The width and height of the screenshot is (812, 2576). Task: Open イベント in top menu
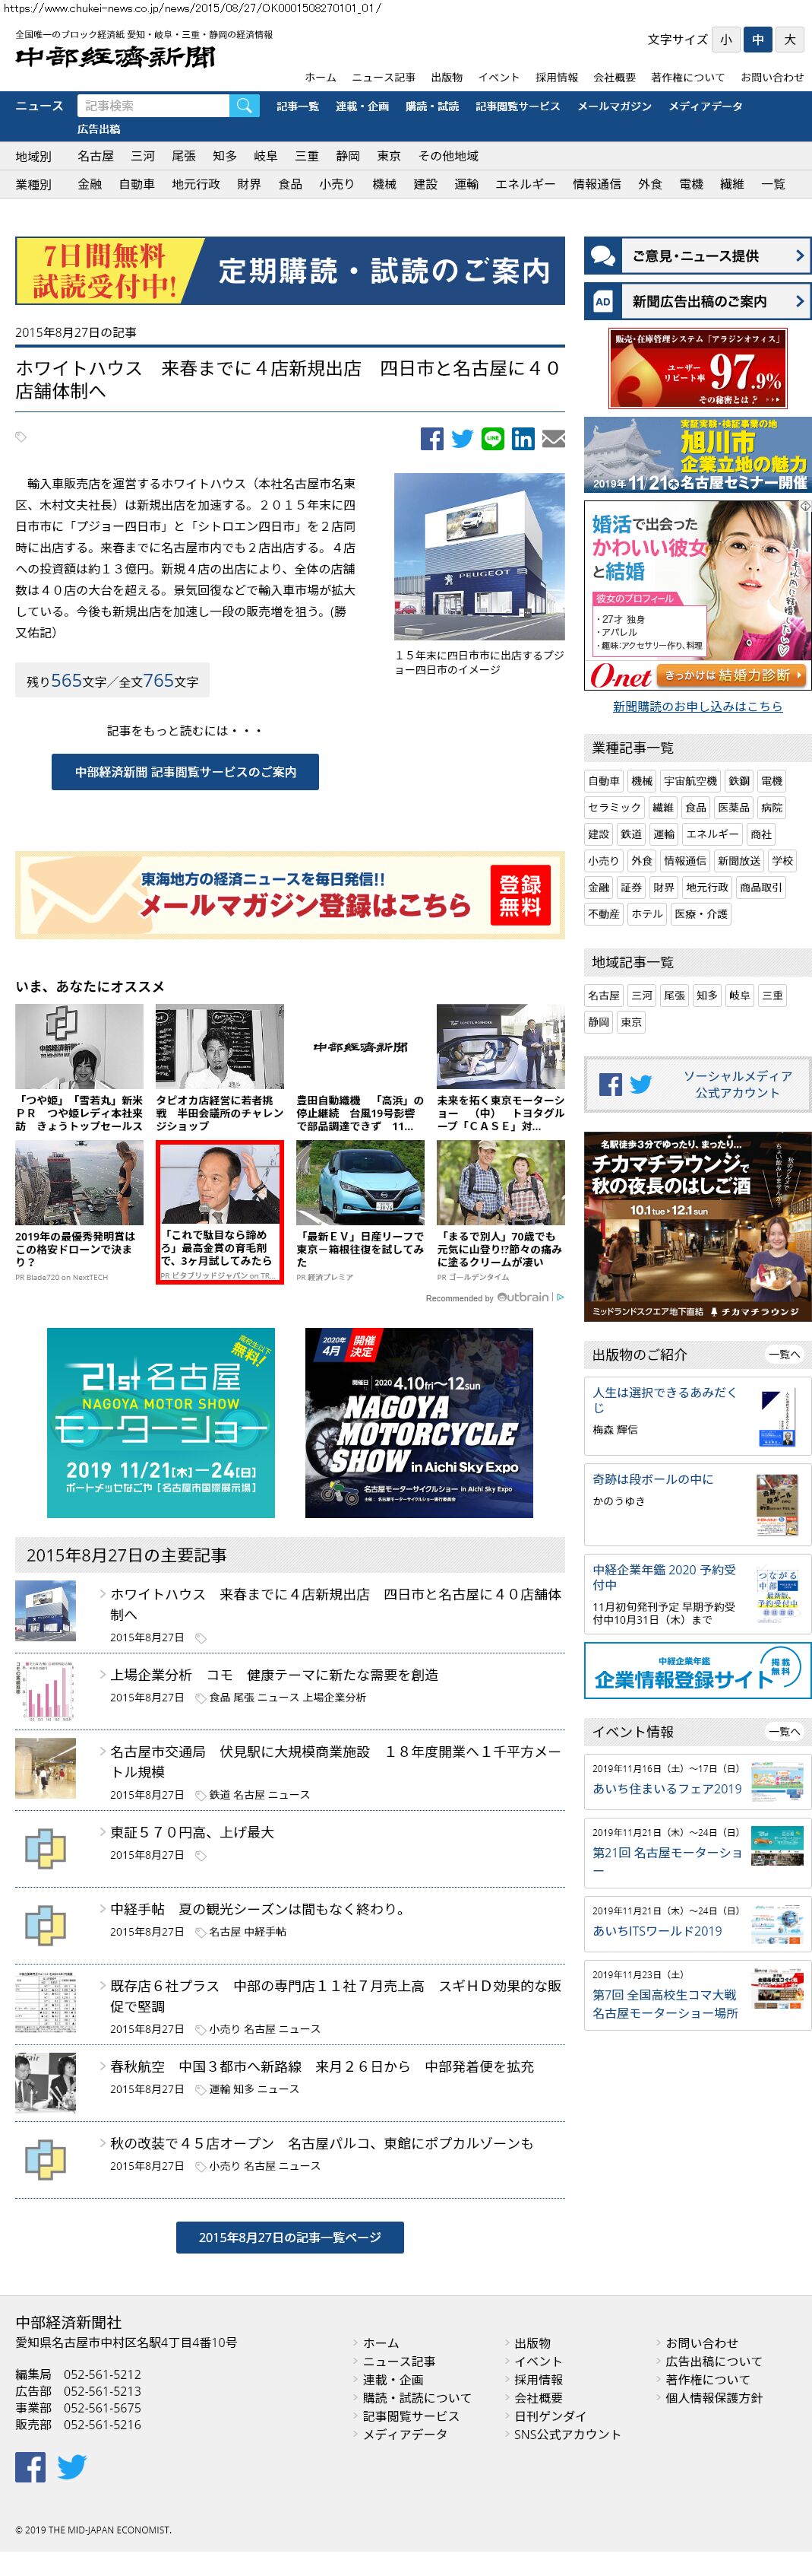(498, 77)
